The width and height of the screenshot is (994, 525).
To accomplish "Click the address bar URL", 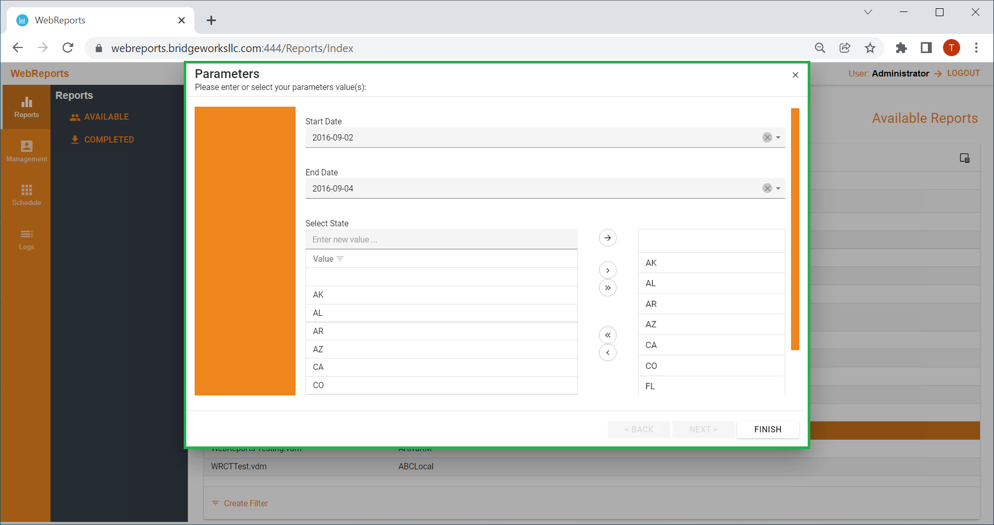I will [x=232, y=48].
